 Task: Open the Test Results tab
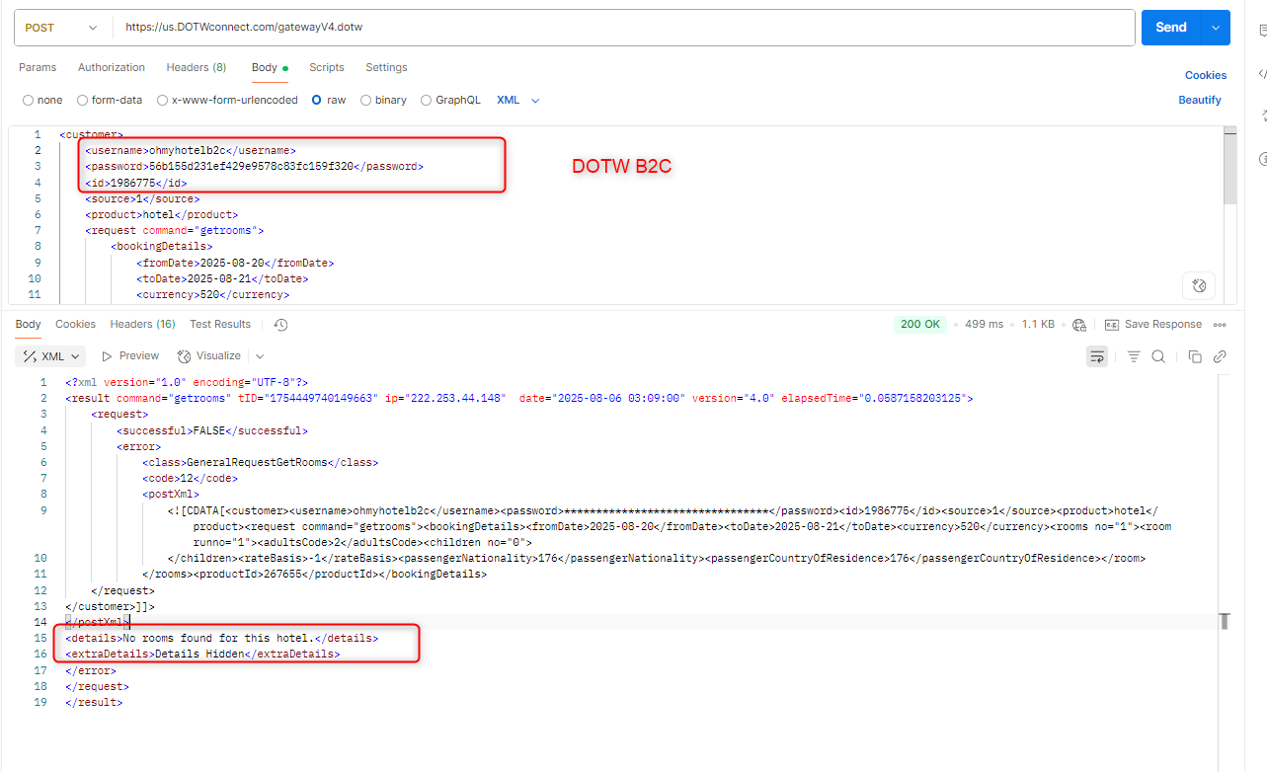(x=220, y=324)
